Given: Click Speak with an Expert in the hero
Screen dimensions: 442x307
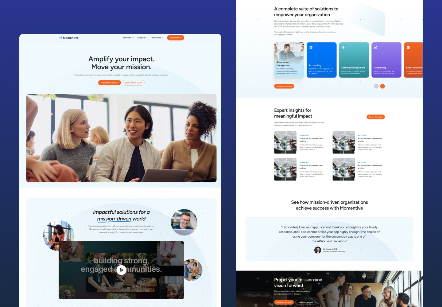Looking at the screenshot, I should point(133,83).
